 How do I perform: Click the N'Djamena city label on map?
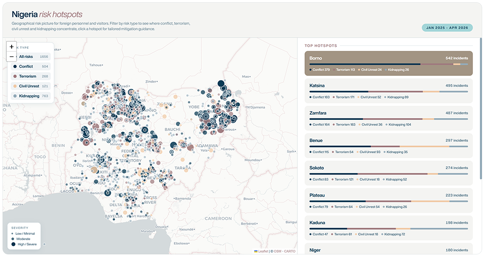[255, 107]
